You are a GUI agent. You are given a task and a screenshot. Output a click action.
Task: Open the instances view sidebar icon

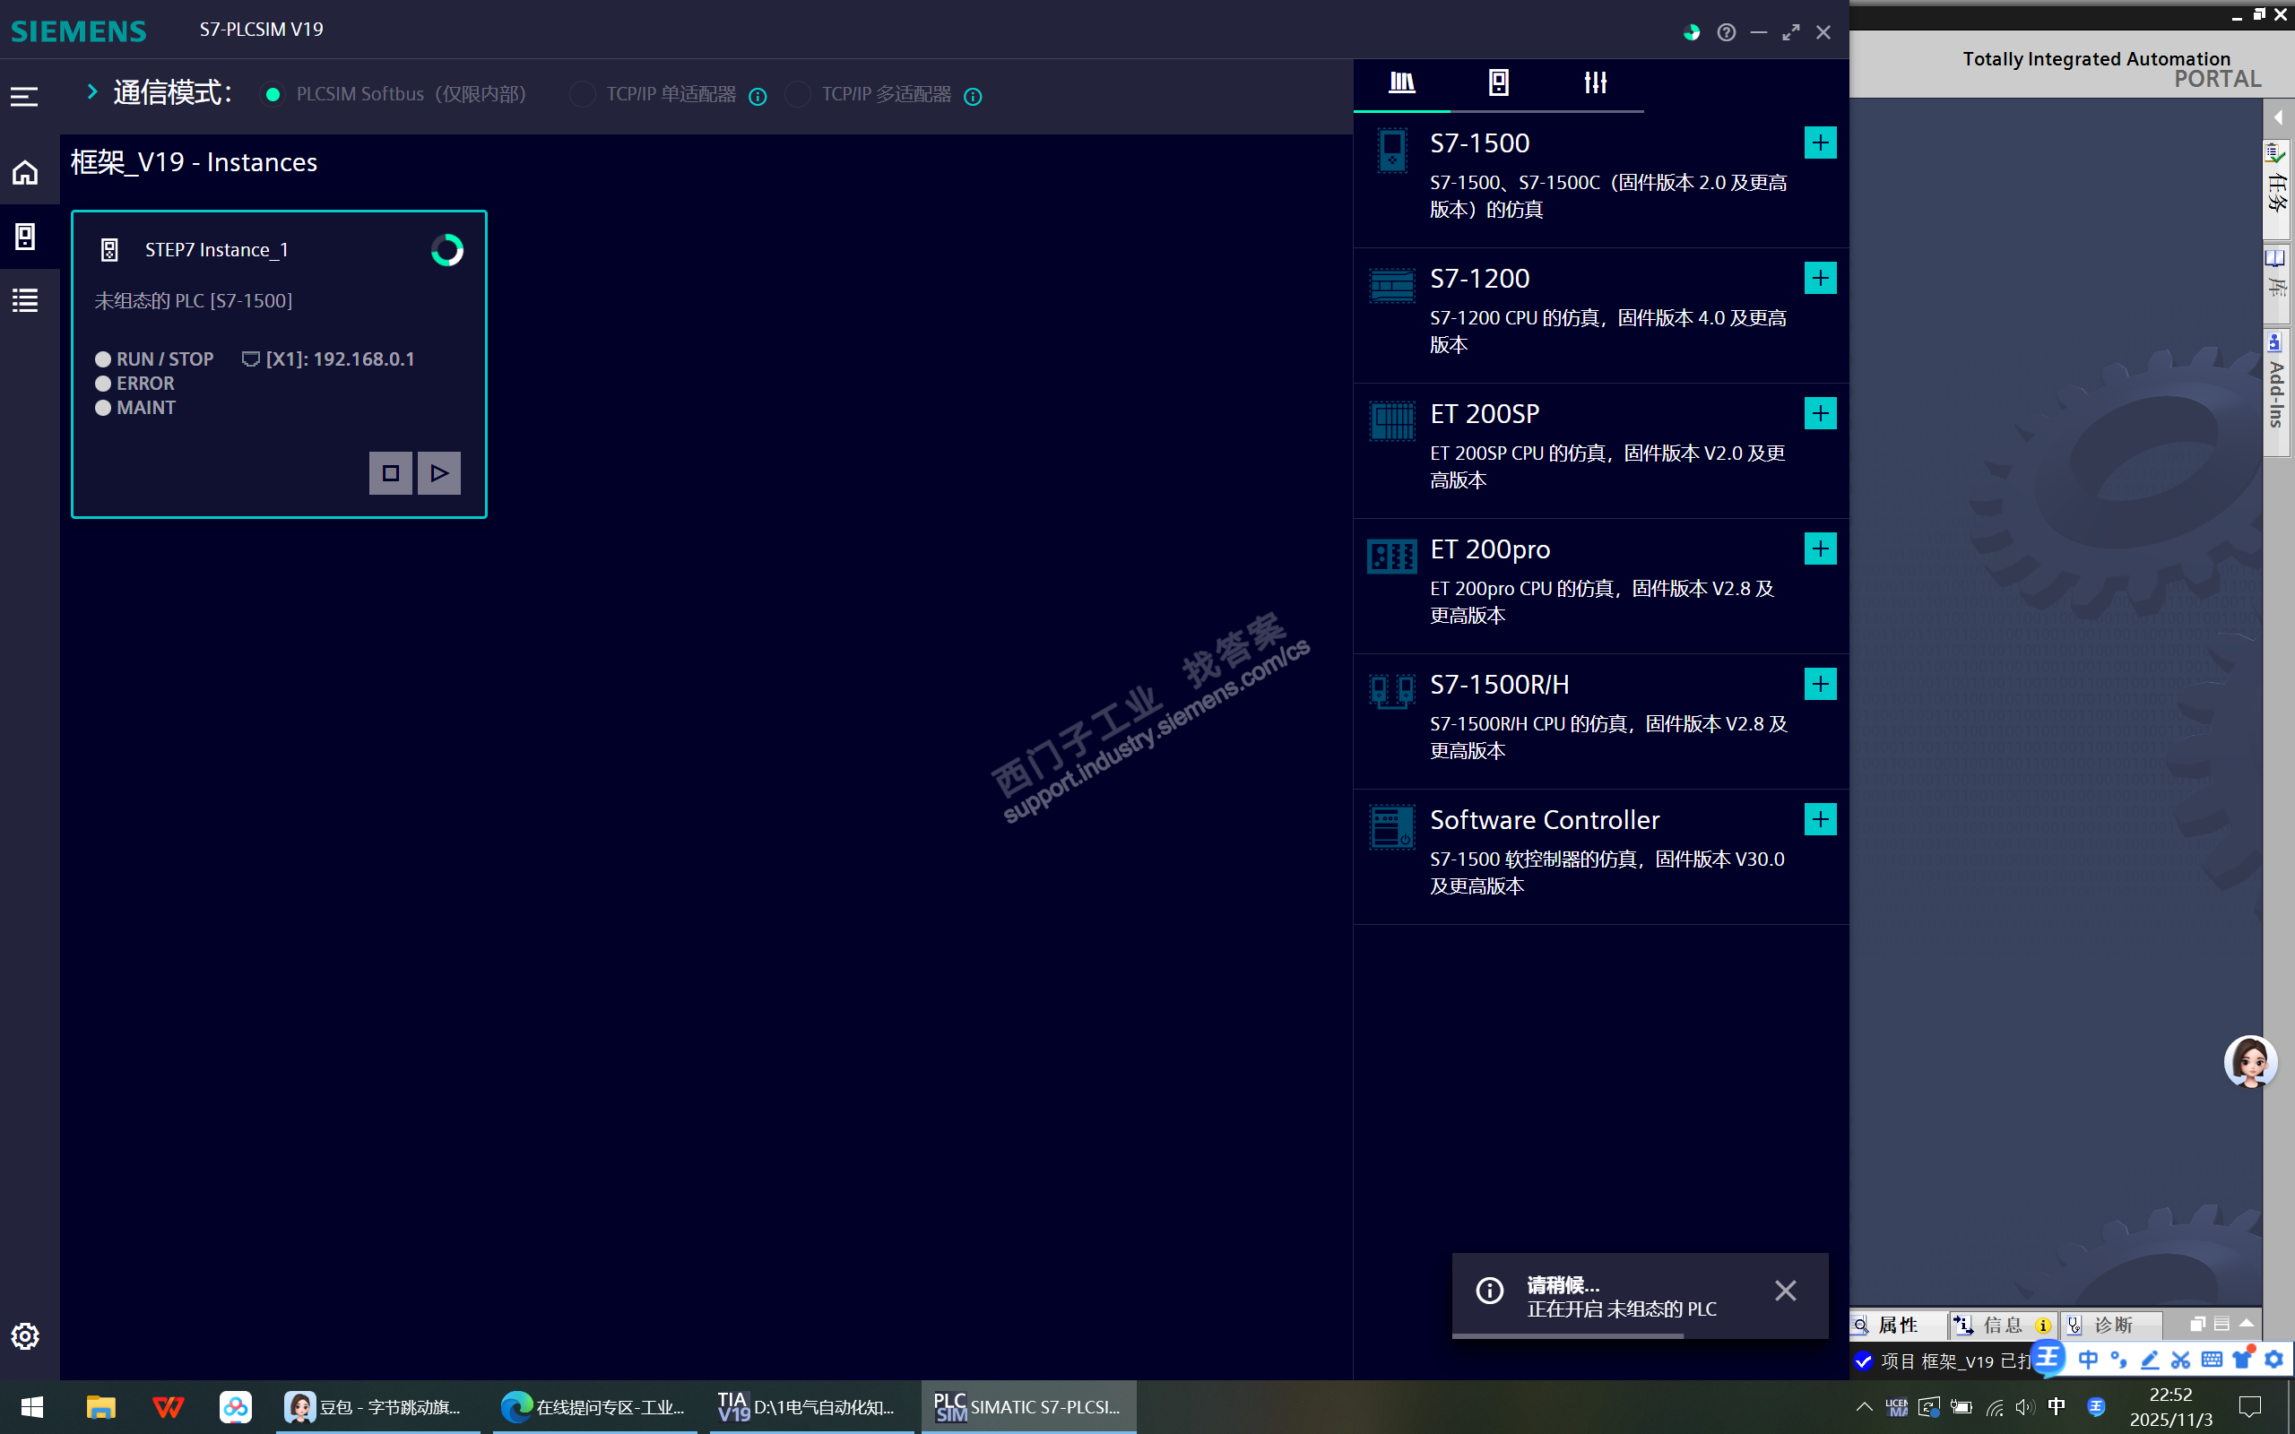(x=26, y=236)
